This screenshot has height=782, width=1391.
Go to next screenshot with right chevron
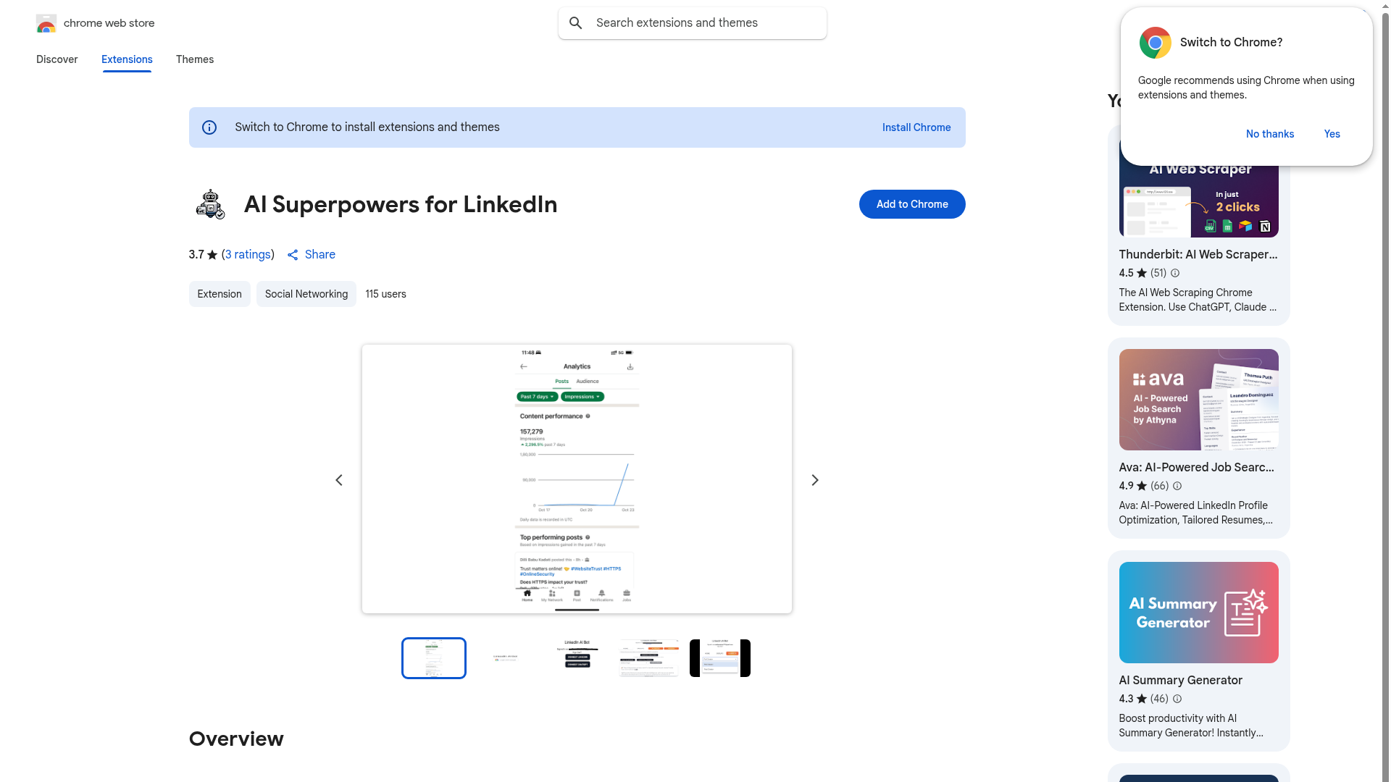[815, 480]
